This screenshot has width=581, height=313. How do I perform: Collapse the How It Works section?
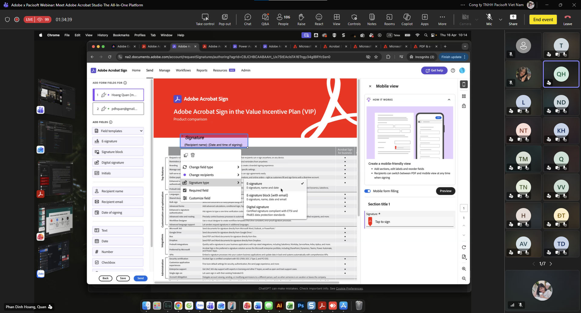tap(449, 99)
